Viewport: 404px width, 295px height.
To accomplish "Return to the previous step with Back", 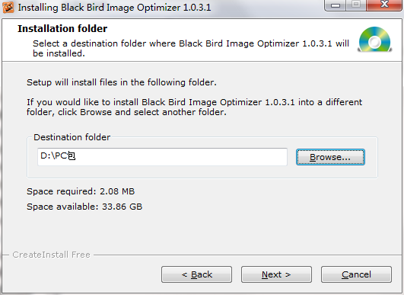I will 196,274.
